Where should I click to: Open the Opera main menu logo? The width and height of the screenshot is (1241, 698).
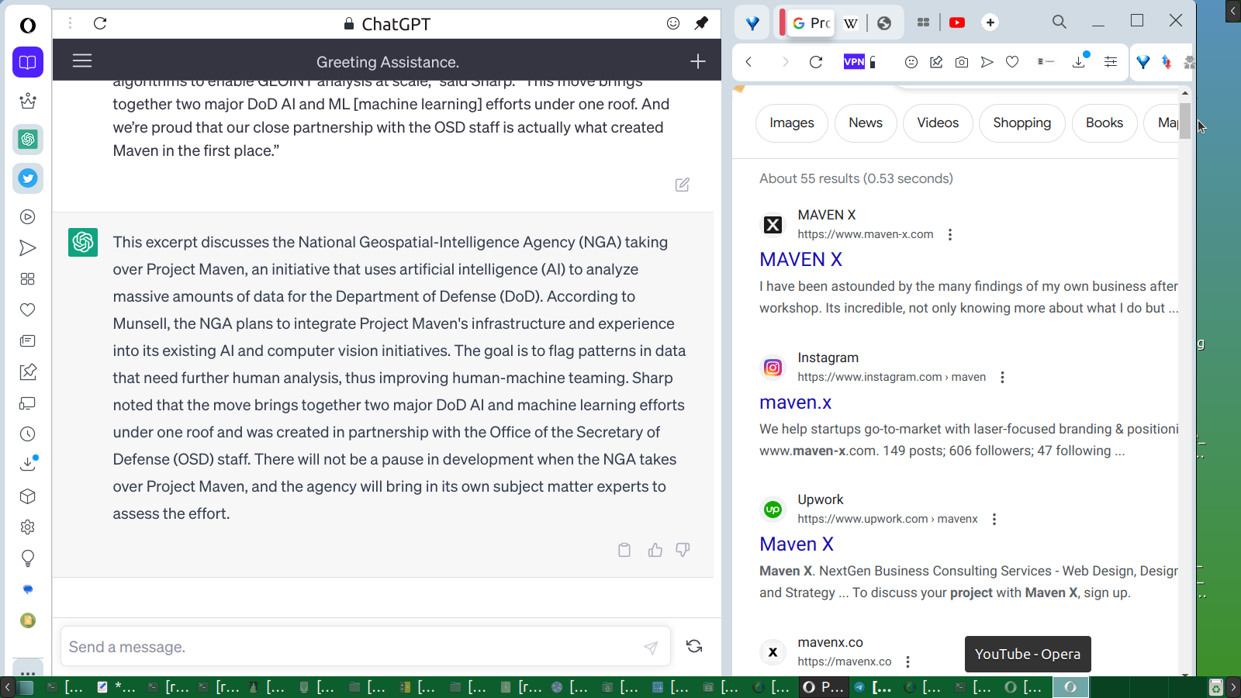tap(28, 26)
